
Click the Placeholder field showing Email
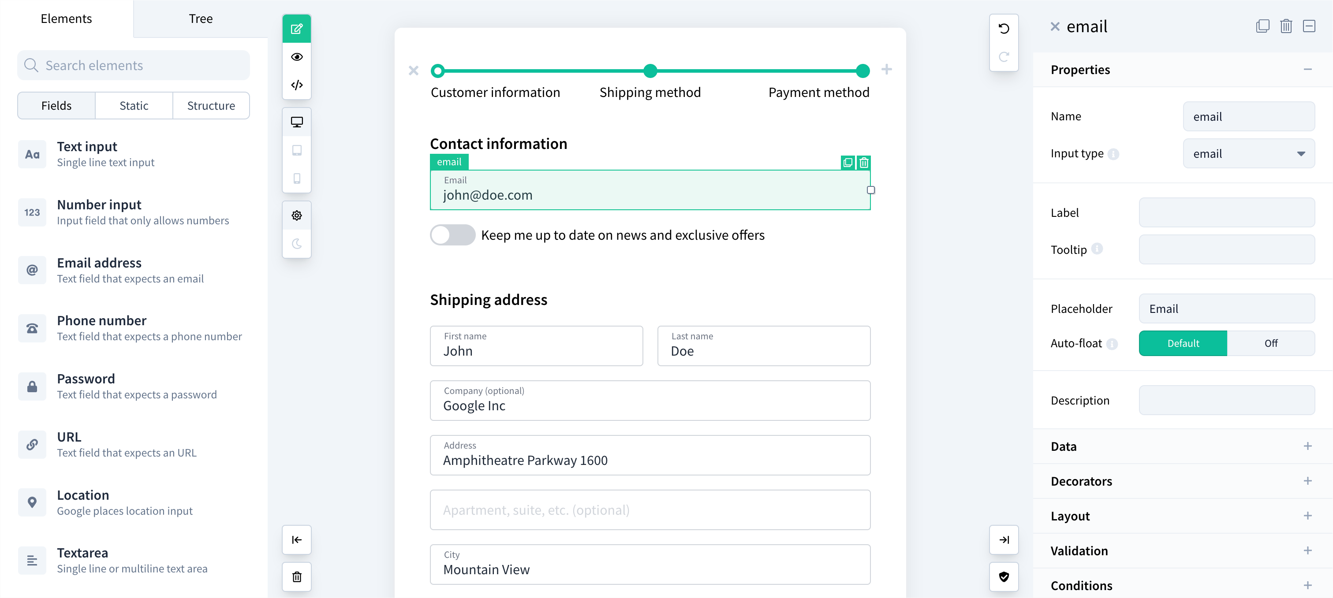(x=1227, y=308)
